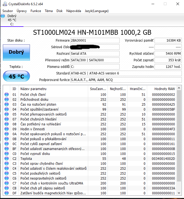Click the status orb for ID 08 row
The image size is (184, 199).
(x=7, y=124)
